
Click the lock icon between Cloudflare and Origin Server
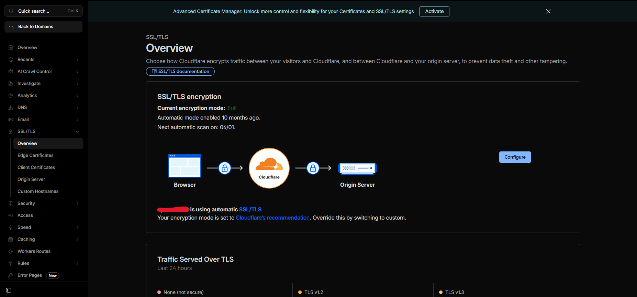coord(313,168)
